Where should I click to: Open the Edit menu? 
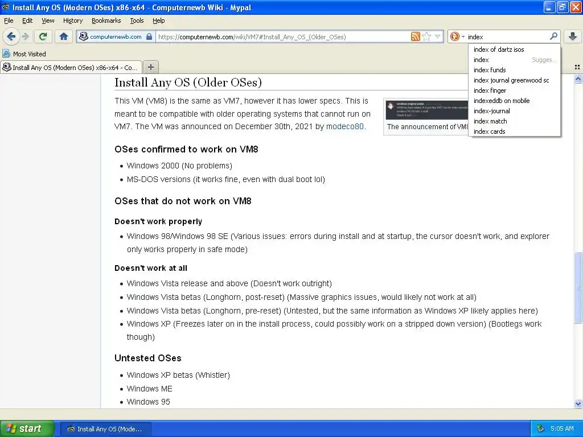pos(27,21)
